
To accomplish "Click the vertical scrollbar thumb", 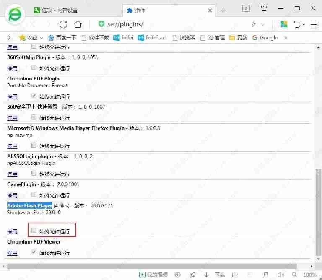I will tap(318, 212).
